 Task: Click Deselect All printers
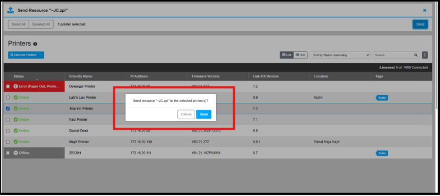[x=41, y=24]
